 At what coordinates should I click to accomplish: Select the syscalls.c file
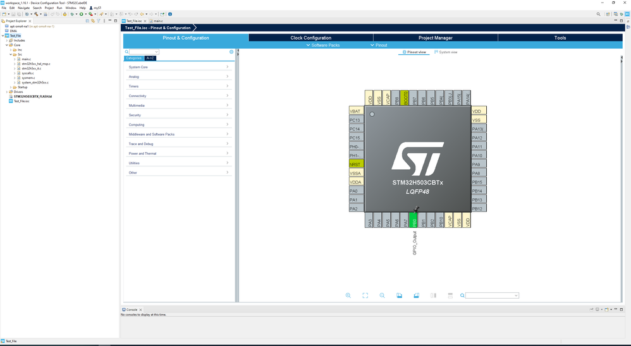click(x=28, y=73)
